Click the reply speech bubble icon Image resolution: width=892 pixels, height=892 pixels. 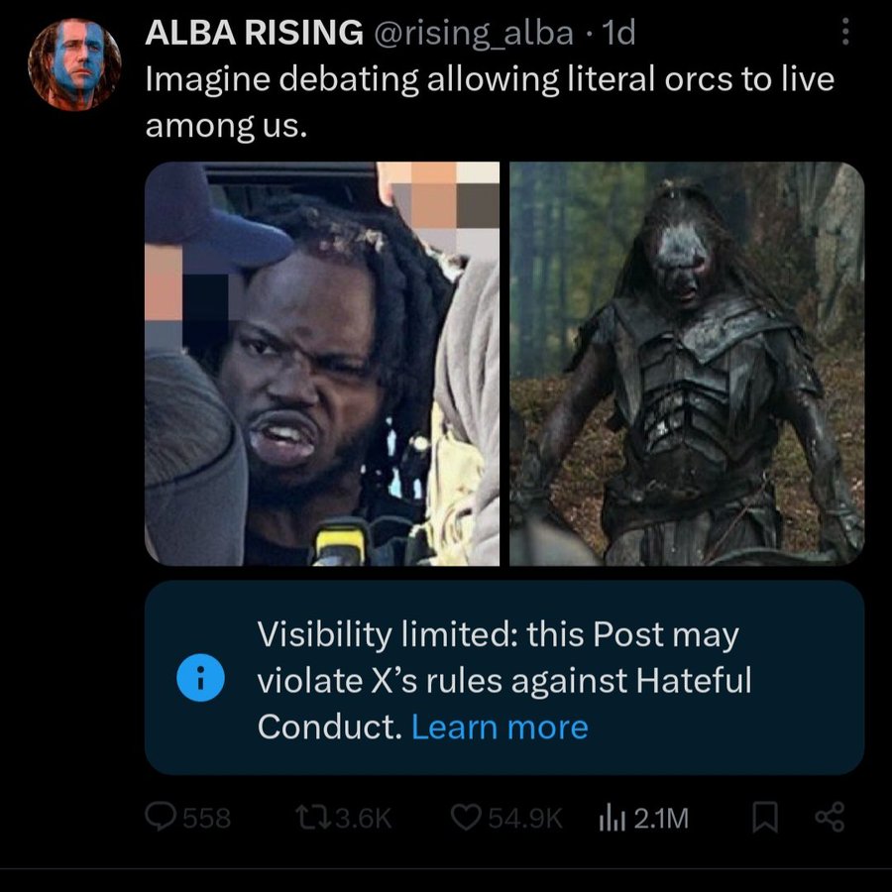[160, 816]
